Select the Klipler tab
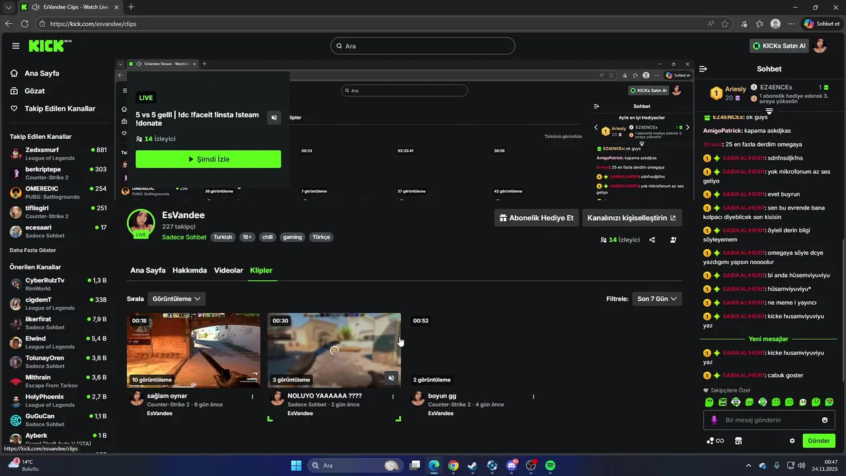 [261, 270]
